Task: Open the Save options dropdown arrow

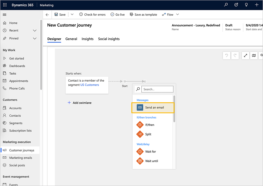Action: tap(72, 14)
